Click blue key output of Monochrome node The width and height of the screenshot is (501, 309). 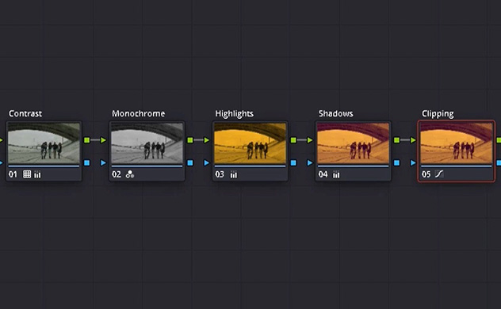pyautogui.click(x=190, y=162)
